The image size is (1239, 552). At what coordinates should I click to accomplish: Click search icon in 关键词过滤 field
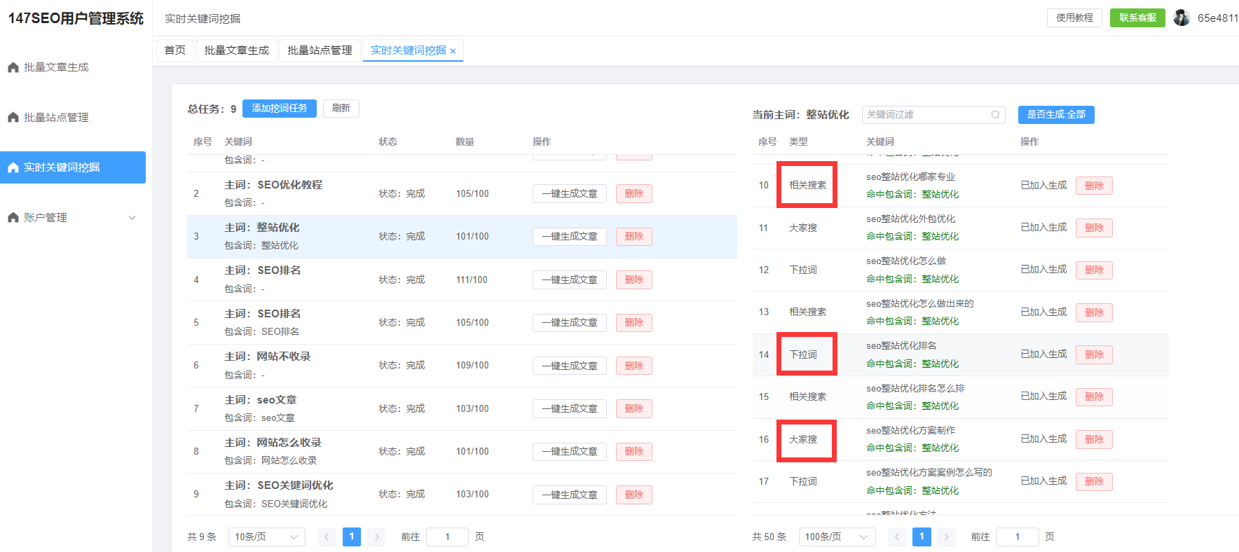[x=995, y=115]
